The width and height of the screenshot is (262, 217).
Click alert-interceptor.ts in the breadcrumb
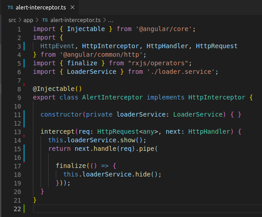pos(75,20)
